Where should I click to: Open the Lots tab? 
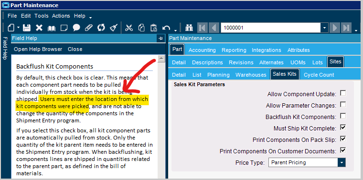(318, 62)
